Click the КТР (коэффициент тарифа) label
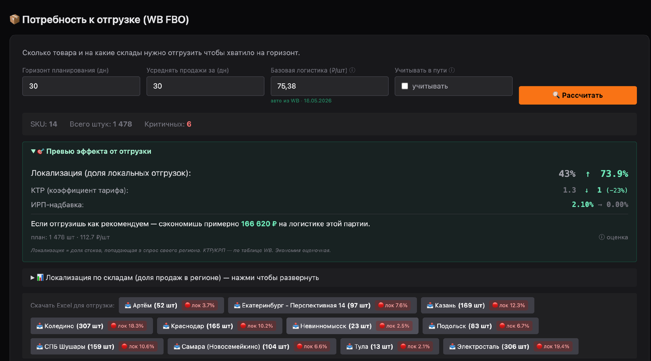The image size is (651, 361). coord(80,191)
